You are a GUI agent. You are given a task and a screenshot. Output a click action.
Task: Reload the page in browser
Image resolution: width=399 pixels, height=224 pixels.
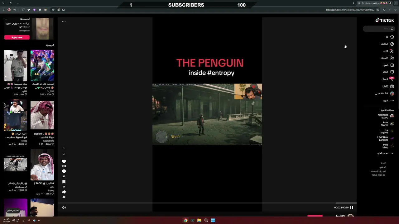pyautogui.click(x=384, y=10)
